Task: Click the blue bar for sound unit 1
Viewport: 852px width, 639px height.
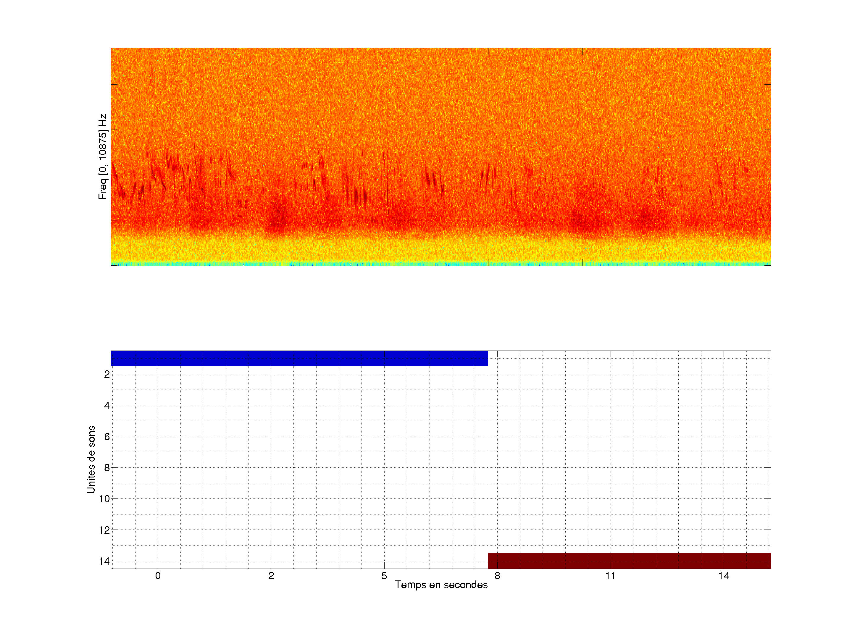Action: (299, 358)
